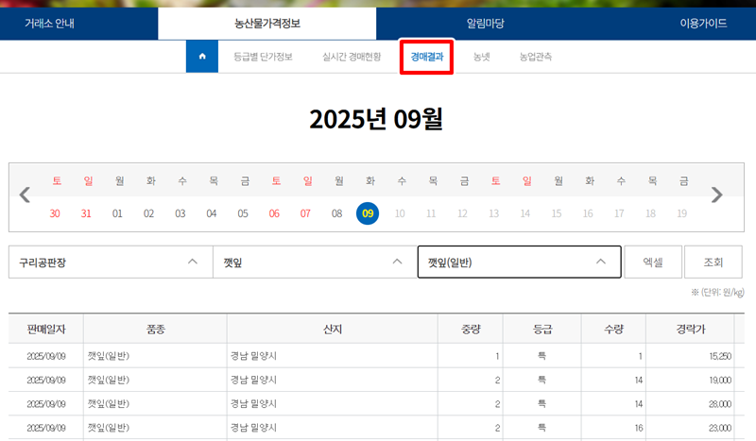Select date 07 in the calendar

click(305, 213)
